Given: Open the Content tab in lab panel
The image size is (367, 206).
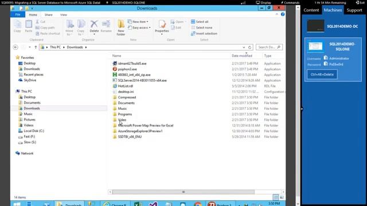Looking at the screenshot, I should (x=311, y=10).
